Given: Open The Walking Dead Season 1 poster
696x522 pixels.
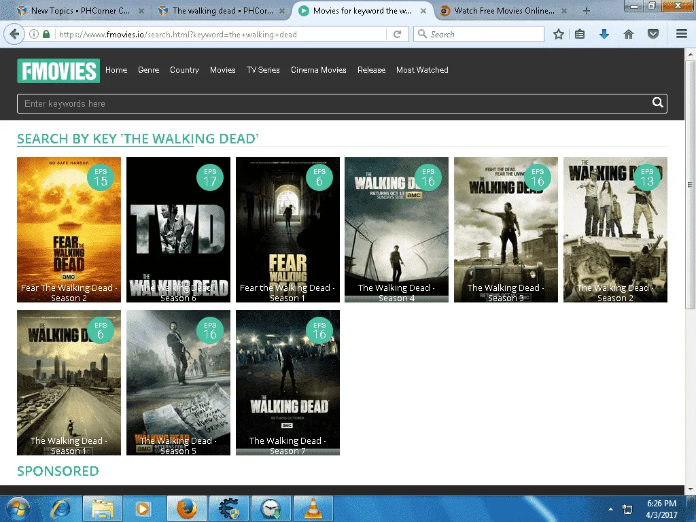Looking at the screenshot, I should tap(69, 383).
